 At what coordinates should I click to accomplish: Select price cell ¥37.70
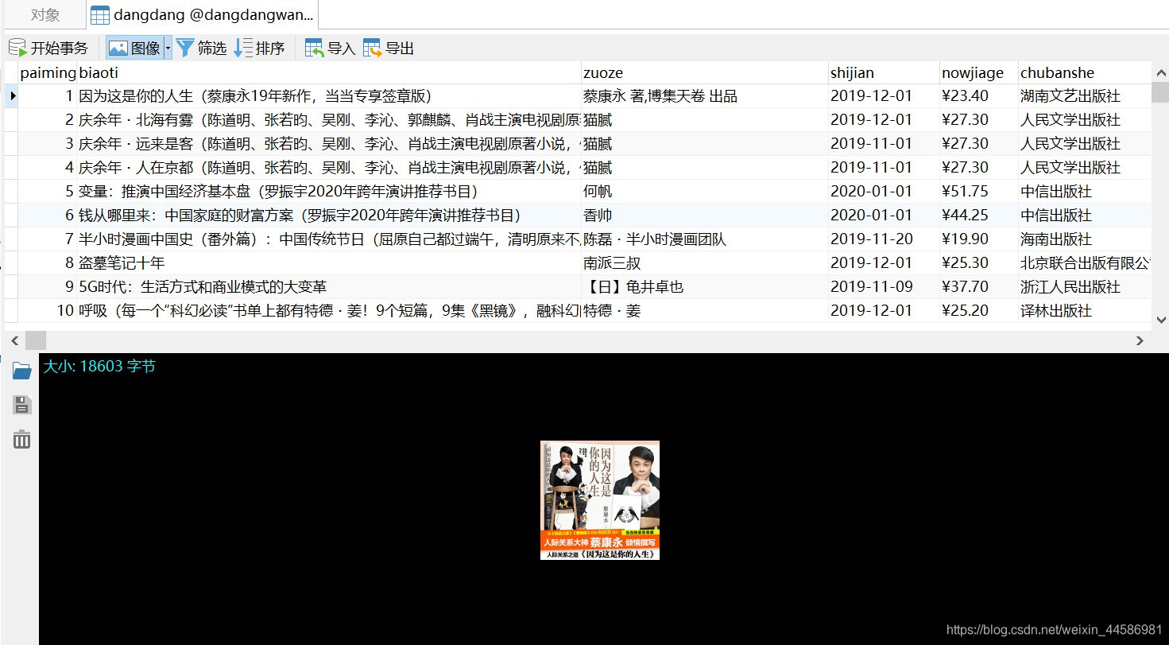tap(979, 287)
